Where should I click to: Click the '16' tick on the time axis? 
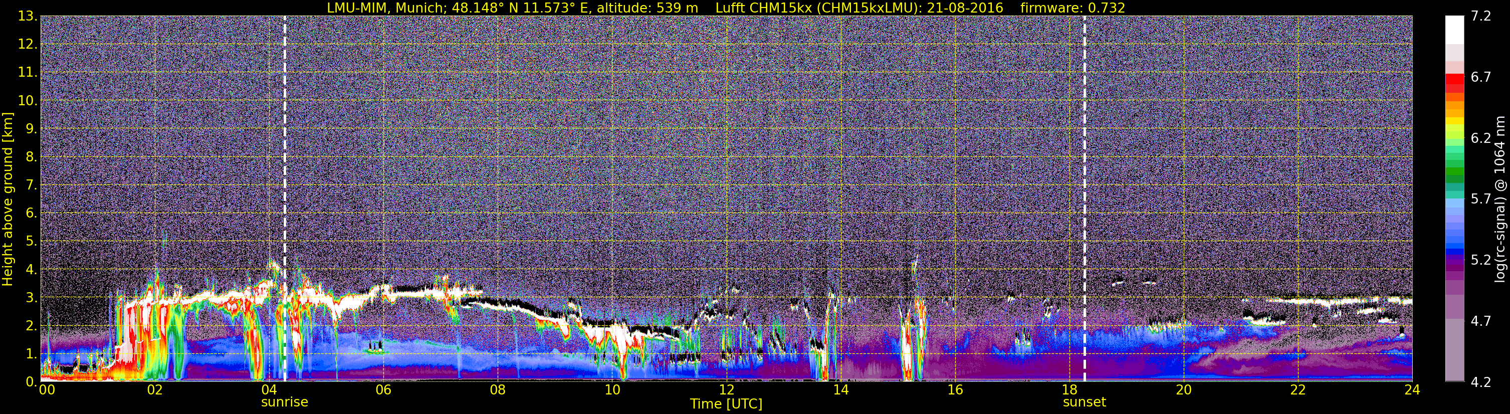pos(955,390)
